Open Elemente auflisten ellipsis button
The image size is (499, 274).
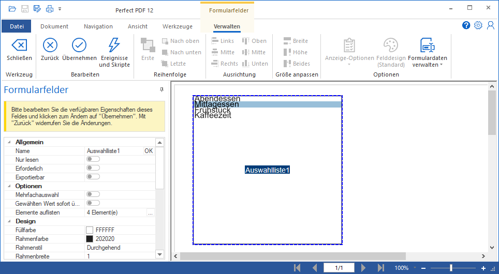(x=150, y=212)
